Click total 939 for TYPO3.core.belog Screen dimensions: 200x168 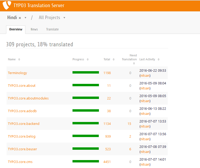108,136
